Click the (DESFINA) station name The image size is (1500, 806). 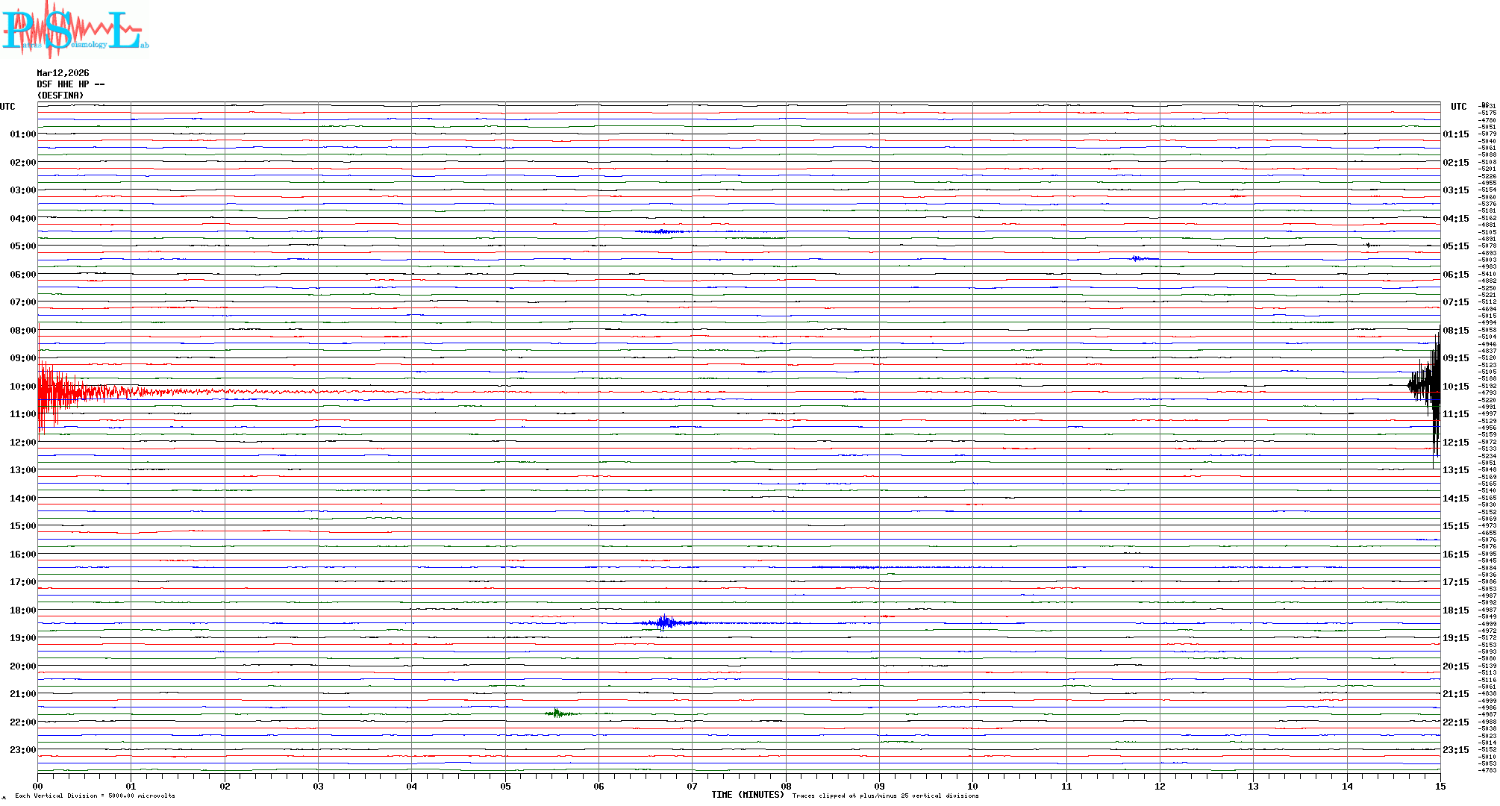pyautogui.click(x=60, y=96)
